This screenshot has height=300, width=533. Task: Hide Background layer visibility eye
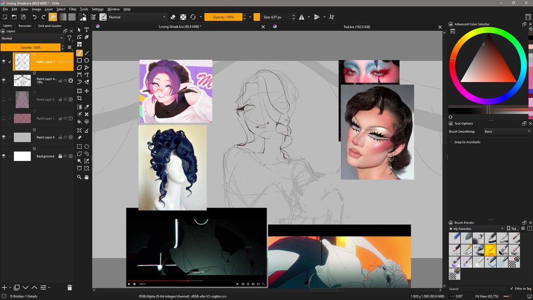click(x=4, y=156)
